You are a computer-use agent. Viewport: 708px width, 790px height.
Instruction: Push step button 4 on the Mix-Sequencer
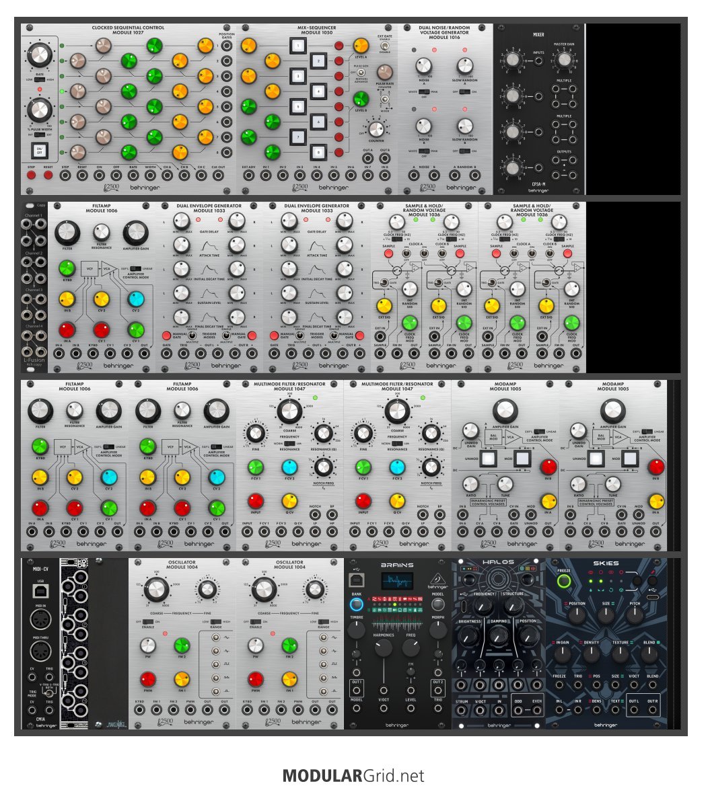pyautogui.click(x=318, y=91)
